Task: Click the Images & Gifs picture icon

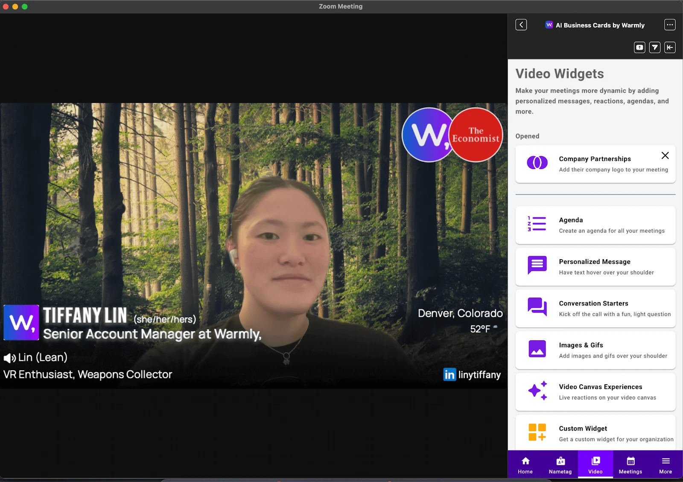Action: [537, 348]
